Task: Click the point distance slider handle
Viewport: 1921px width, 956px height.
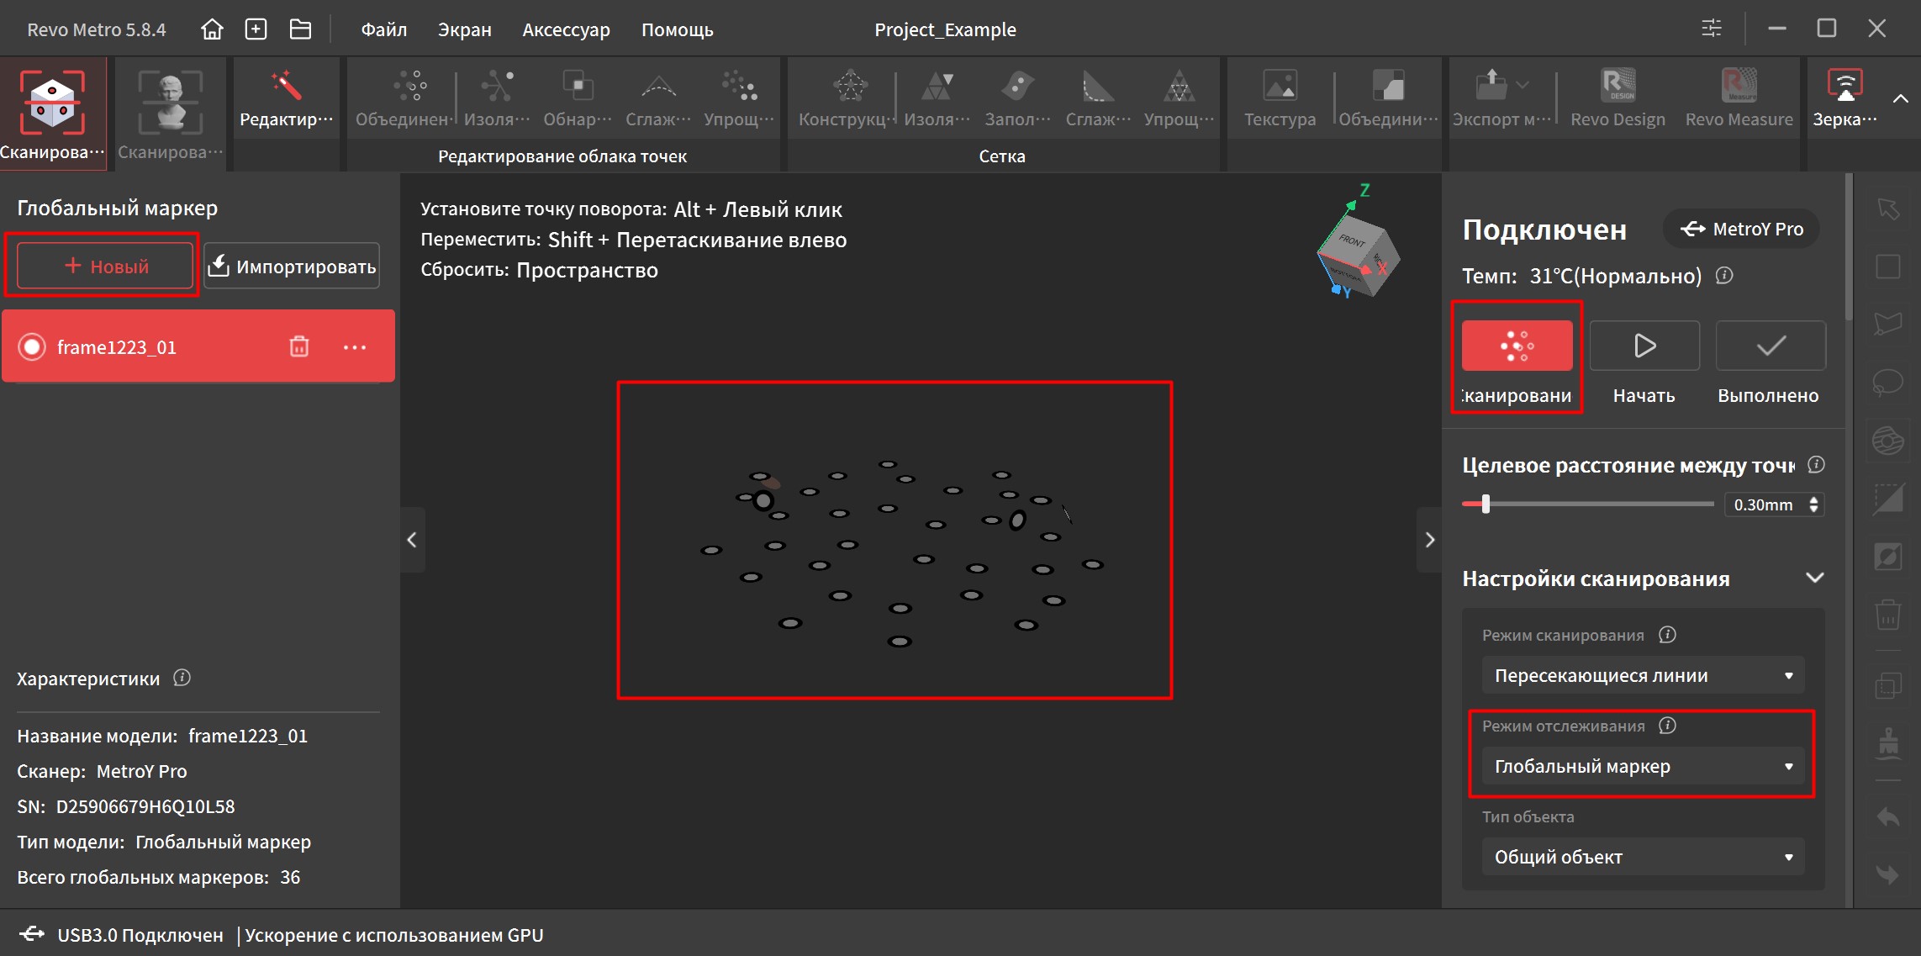Action: pos(1486,504)
